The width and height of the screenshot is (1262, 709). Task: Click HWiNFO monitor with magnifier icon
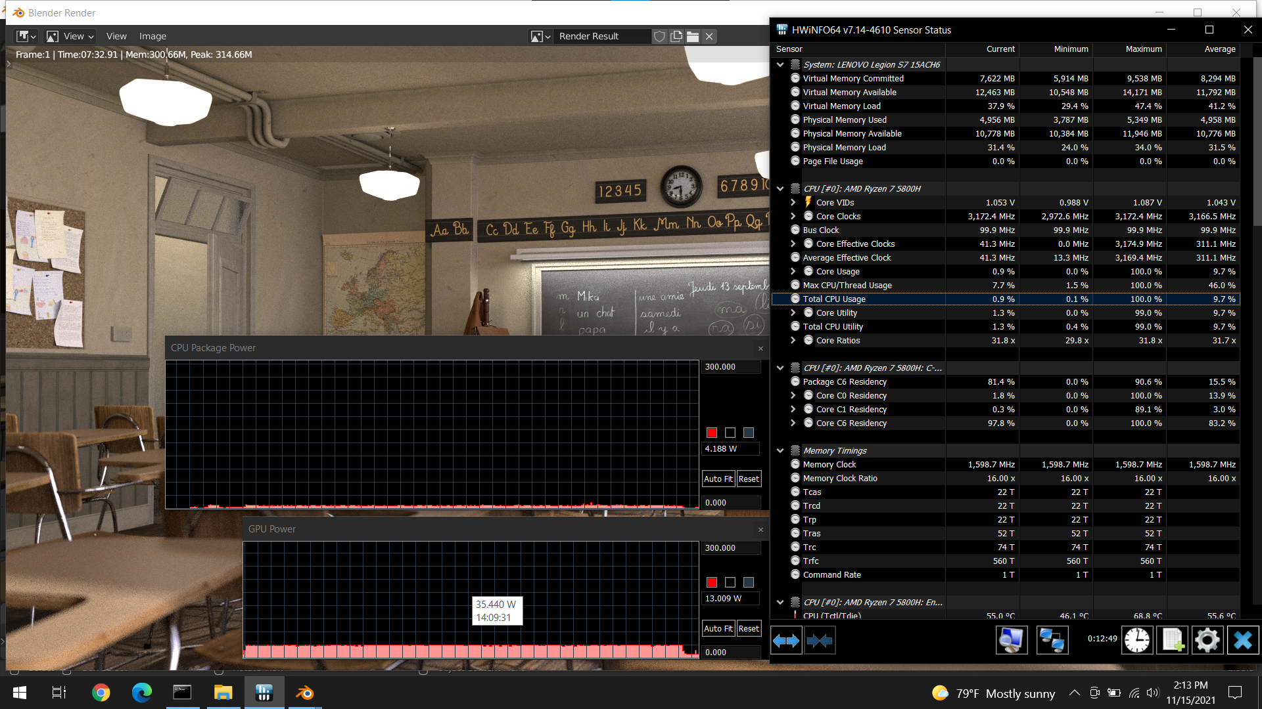[1012, 640]
